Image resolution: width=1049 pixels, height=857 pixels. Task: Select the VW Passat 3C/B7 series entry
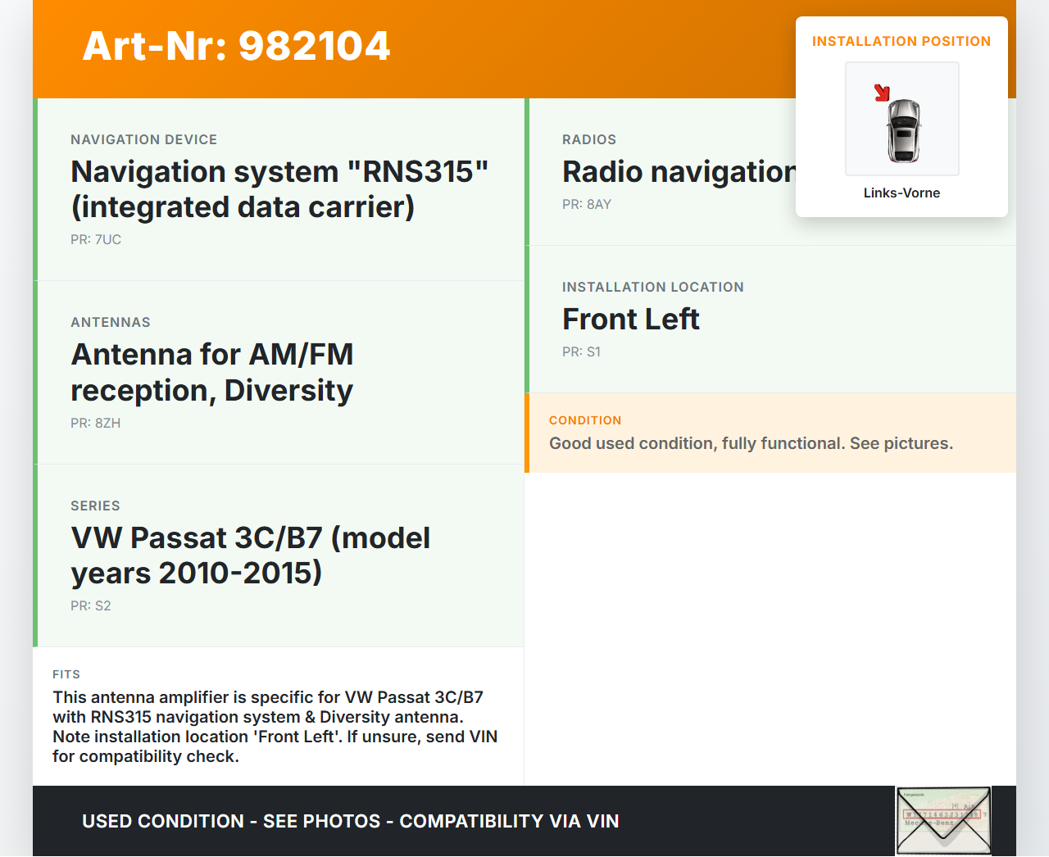point(250,555)
